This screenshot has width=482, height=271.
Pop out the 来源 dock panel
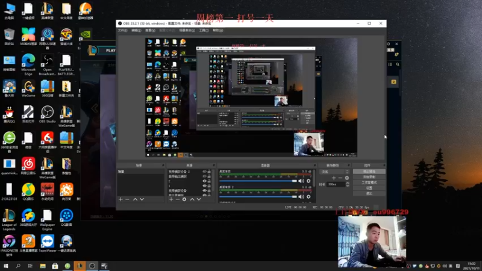point(214,165)
